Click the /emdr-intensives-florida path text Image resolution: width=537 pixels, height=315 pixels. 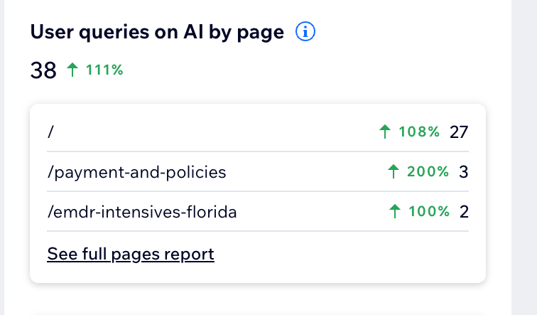pos(142,212)
